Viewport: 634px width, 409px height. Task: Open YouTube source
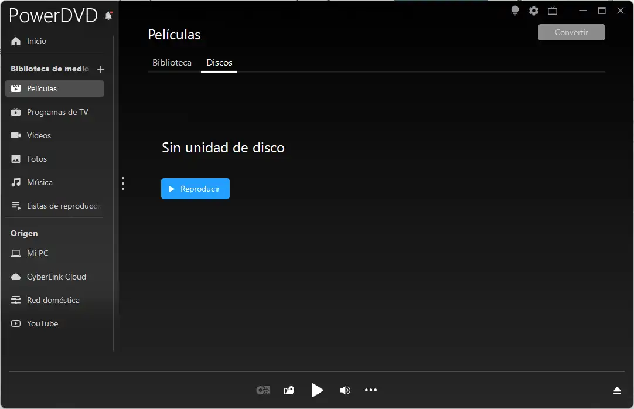(54, 323)
